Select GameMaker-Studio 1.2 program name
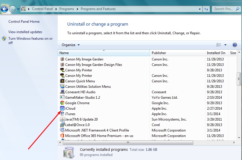This screenshot has width=242, height=160. [x=82, y=98]
